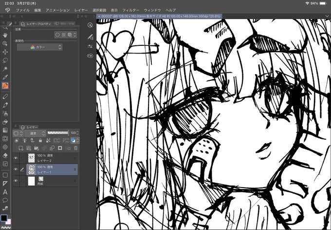Open Clip Studio logo menu
Viewport: 331px width, 230px height.
(x=7, y=10)
